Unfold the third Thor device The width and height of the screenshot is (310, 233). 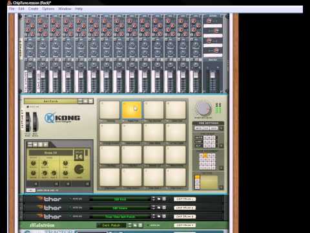[x=21, y=216]
